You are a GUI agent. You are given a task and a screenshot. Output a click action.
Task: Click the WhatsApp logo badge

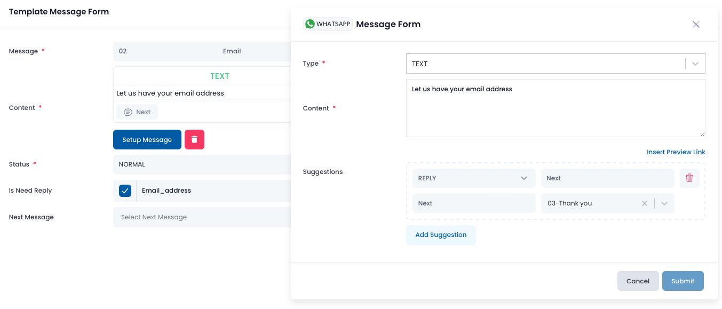click(328, 24)
